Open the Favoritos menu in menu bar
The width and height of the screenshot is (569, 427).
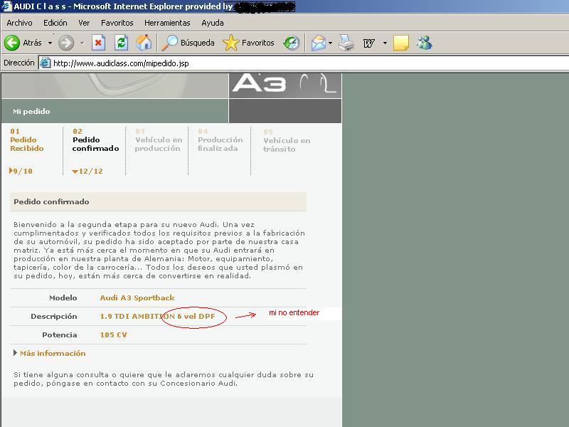[x=117, y=23]
